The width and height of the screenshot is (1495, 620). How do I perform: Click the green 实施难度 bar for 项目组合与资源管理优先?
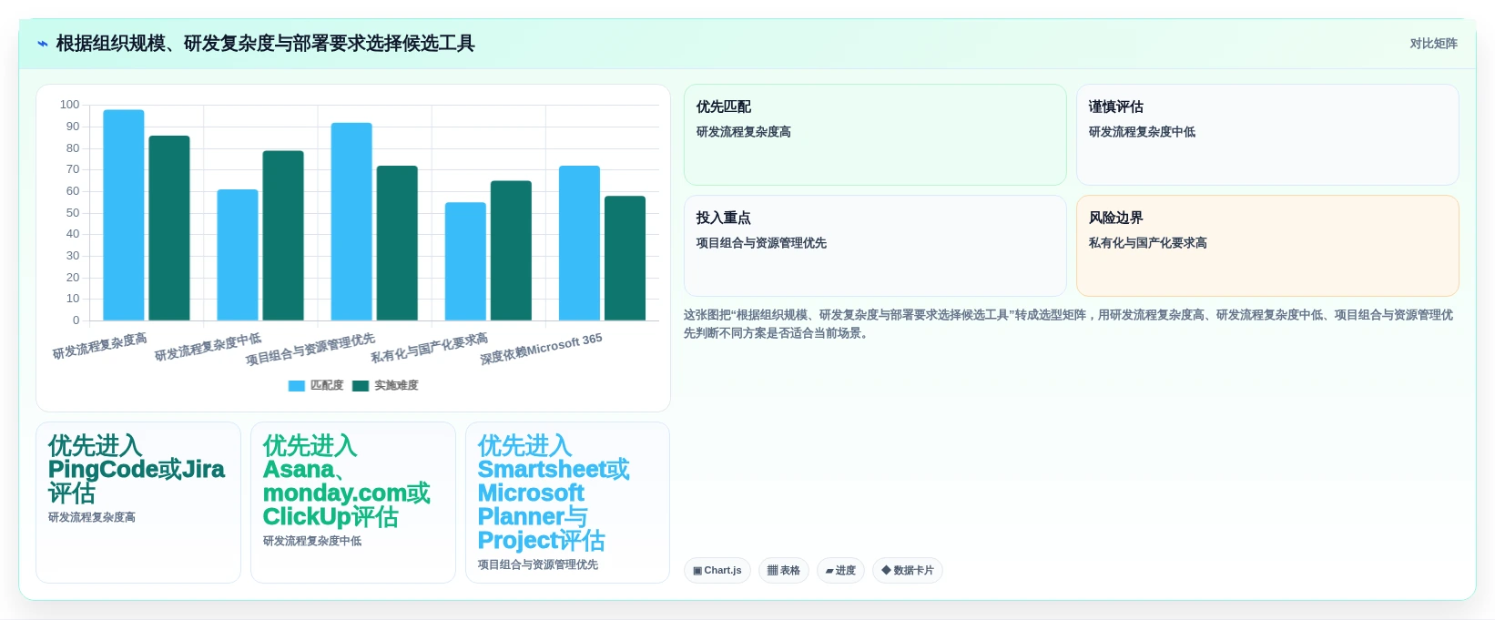click(x=397, y=243)
